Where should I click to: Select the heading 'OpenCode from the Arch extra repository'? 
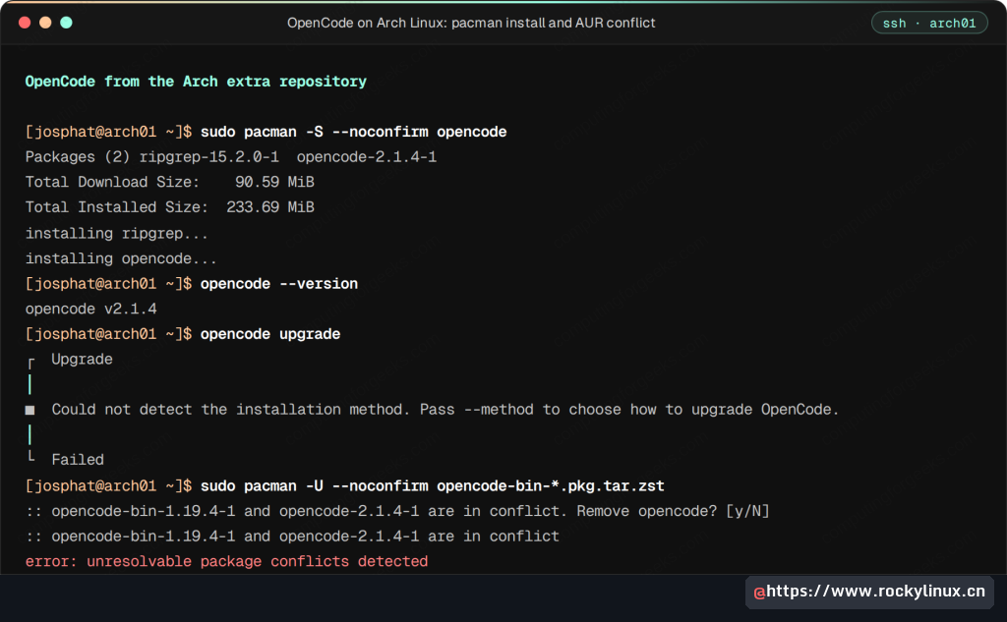pyautogui.click(x=196, y=82)
